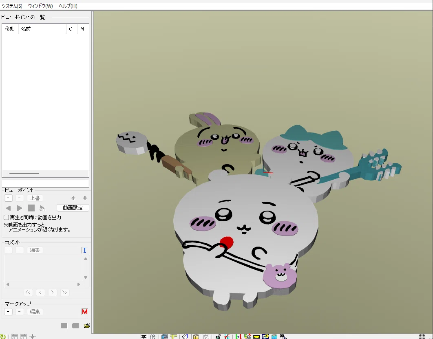The height and width of the screenshot is (339, 433).
Task: Click the 移動 column header
Action: pos(10,29)
